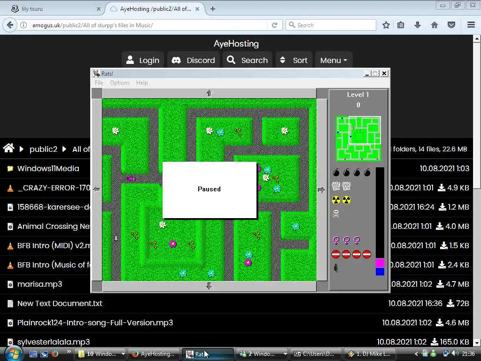The width and height of the screenshot is (481, 361).
Task: Pick the leftmost bomb in Rats item panel
Action: (336, 172)
